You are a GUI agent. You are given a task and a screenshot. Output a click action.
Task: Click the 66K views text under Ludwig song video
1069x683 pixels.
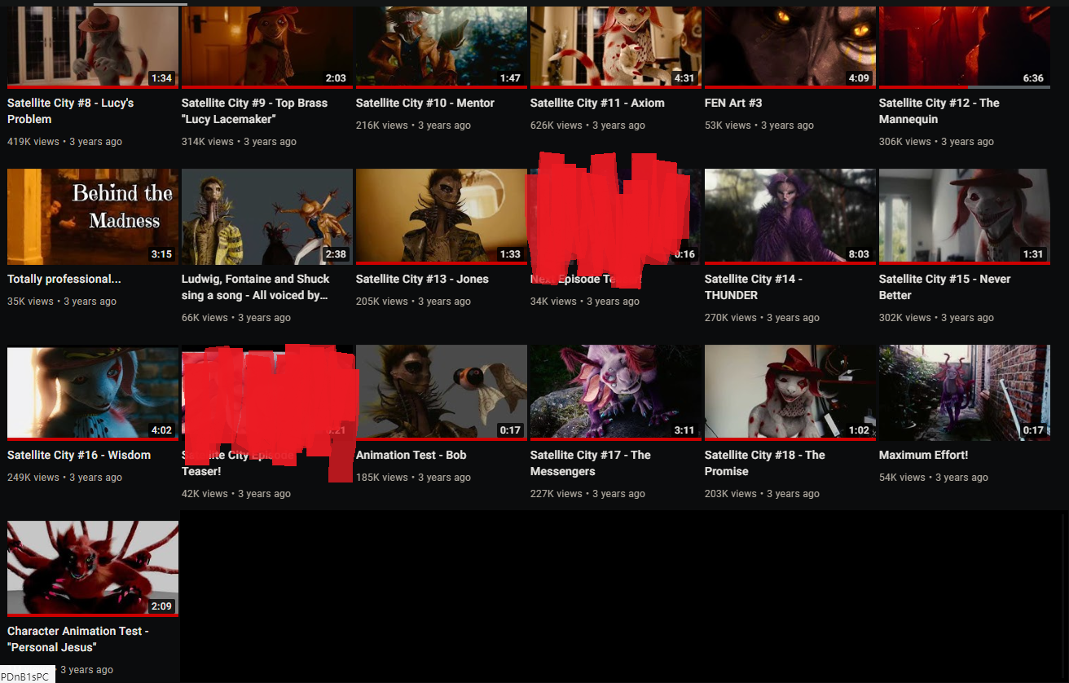tap(205, 318)
